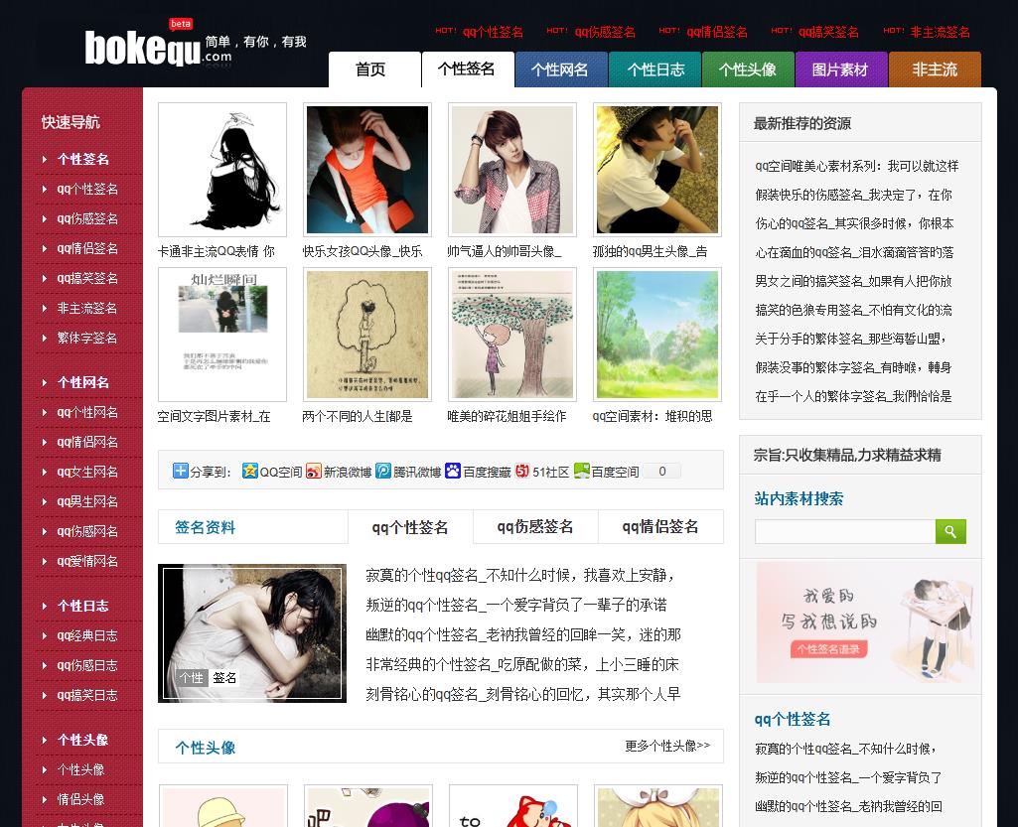
Task: Open sidebar 繁体字签名 link
Action: pos(87,339)
